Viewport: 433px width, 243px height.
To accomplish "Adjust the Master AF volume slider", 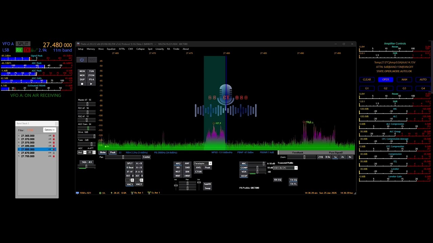I will tap(87, 104).
